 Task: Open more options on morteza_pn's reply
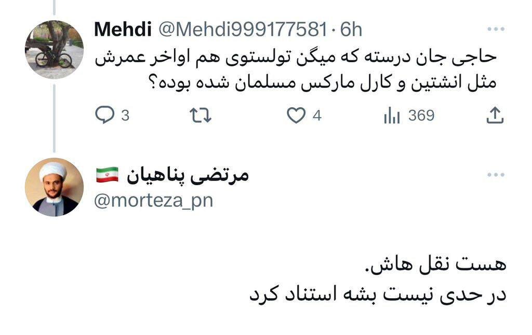pyautogui.click(x=497, y=174)
